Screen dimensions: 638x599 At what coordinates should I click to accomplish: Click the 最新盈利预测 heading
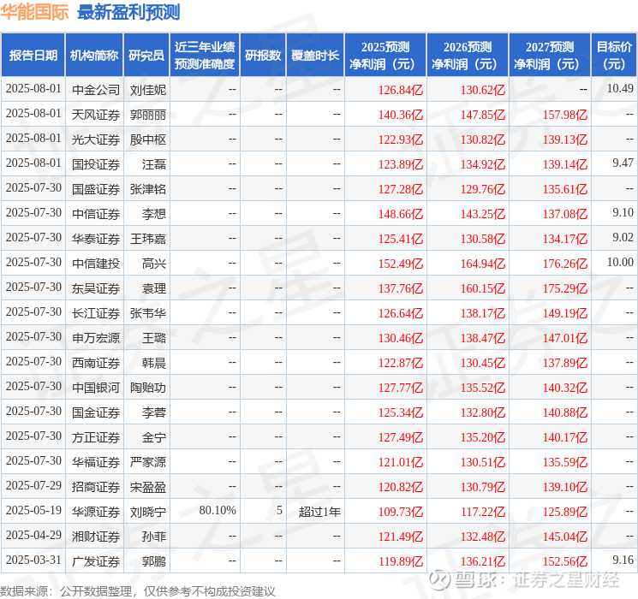[128, 12]
